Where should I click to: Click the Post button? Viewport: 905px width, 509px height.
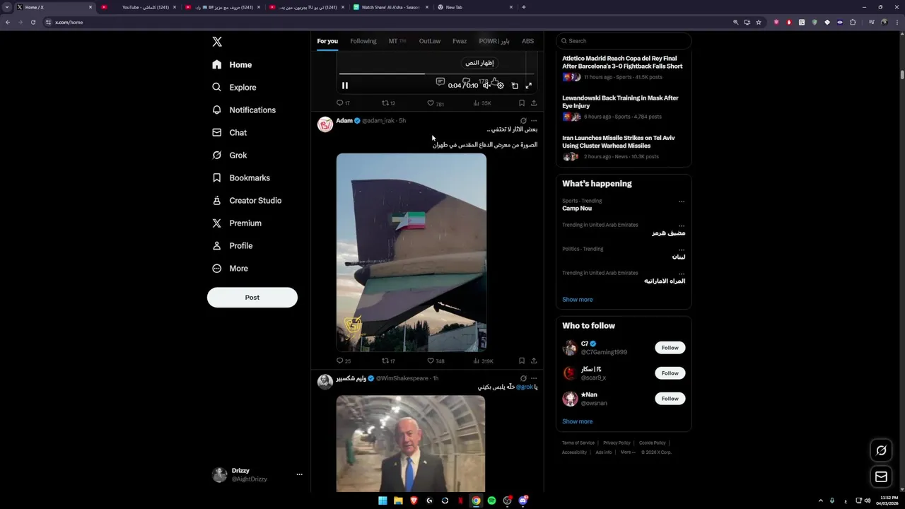252,297
